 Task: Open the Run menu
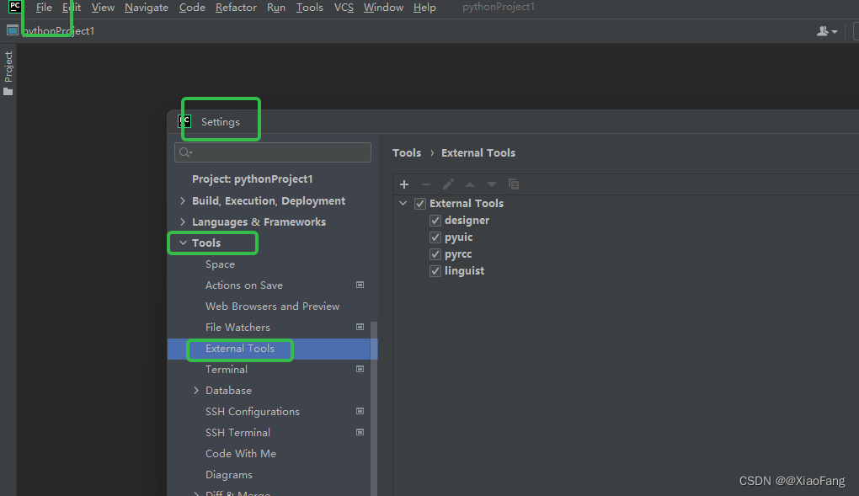pyautogui.click(x=276, y=8)
